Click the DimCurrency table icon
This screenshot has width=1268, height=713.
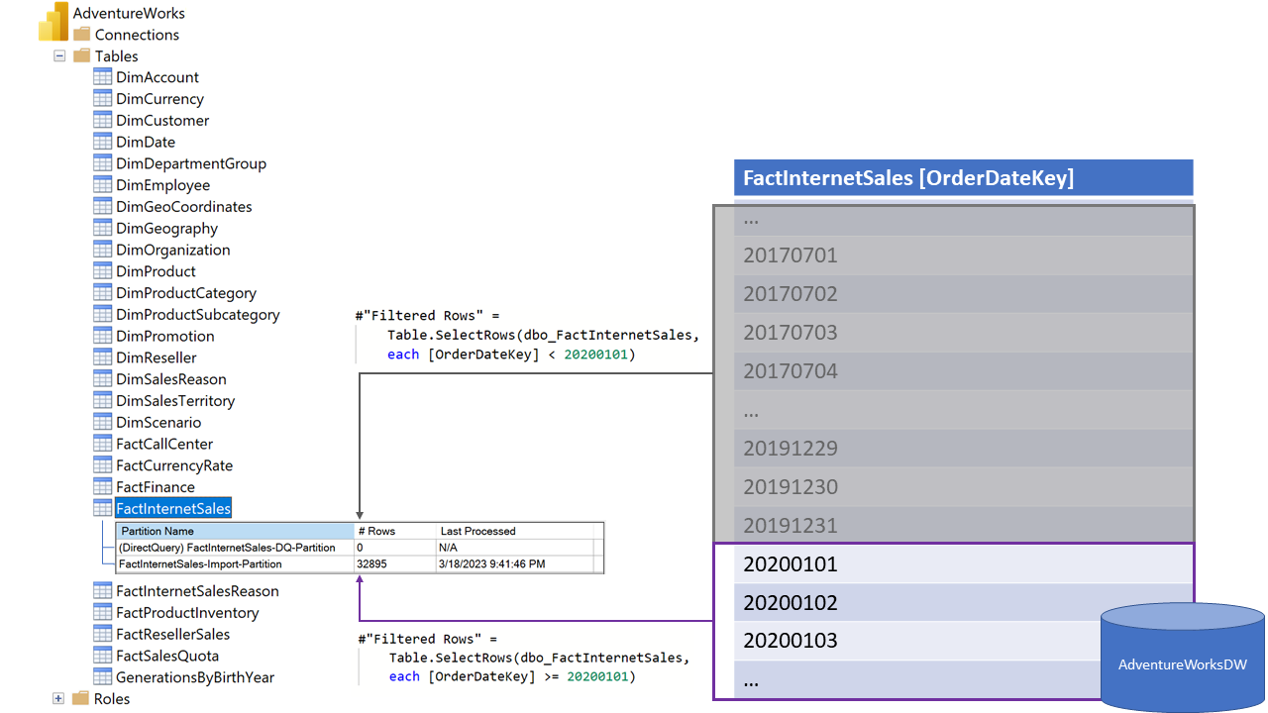pos(102,98)
